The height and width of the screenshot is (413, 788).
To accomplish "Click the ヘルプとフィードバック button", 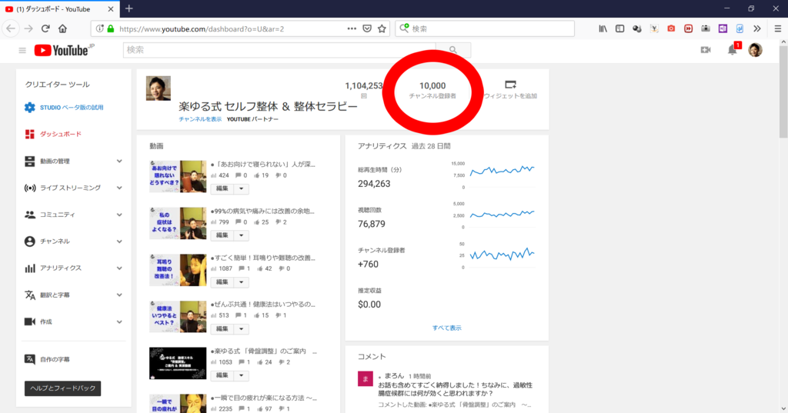I will 63,388.
